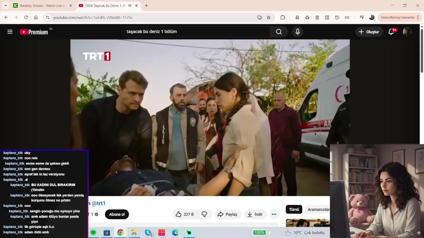Select the Taşacak Bu Deniz YouTube tab
This screenshot has height=238, width=424.
point(105,6)
